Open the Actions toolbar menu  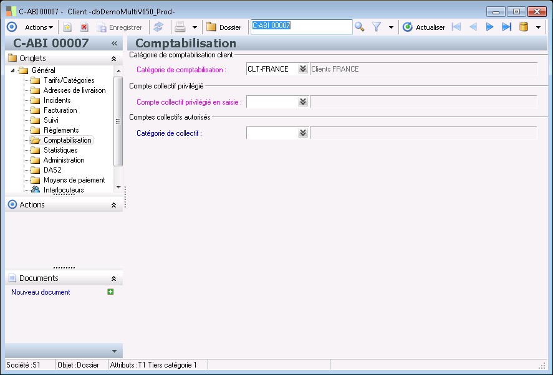(39, 27)
